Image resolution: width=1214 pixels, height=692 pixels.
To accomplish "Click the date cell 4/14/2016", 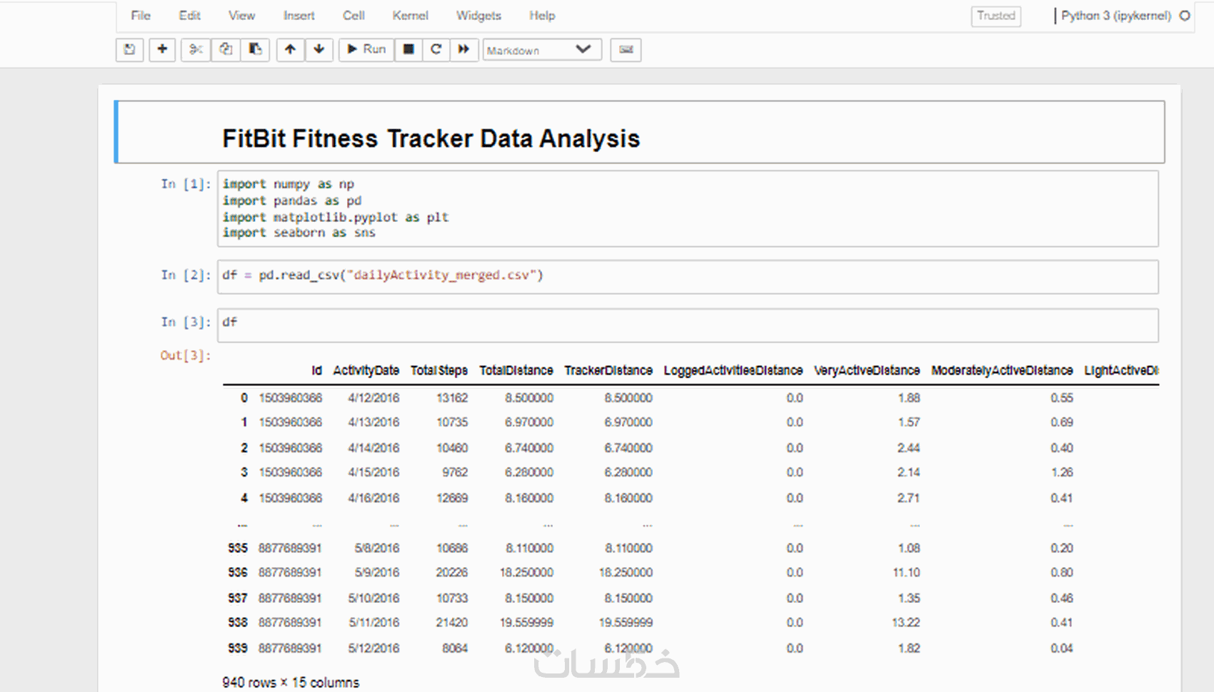I will 373,448.
